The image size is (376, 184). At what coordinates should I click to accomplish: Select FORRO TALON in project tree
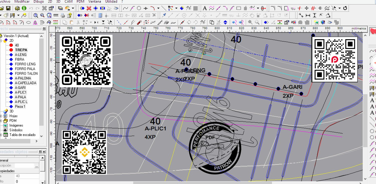(x=26, y=73)
